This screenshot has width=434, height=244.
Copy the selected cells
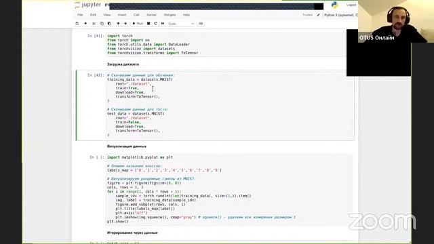[102, 24]
